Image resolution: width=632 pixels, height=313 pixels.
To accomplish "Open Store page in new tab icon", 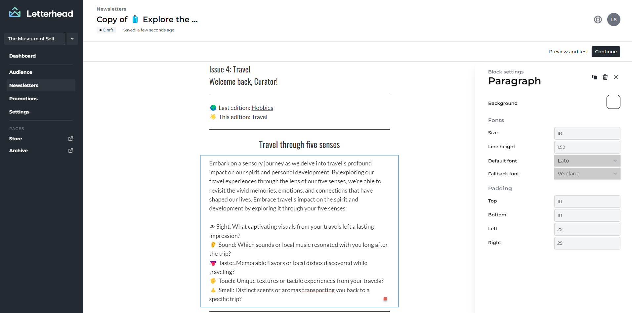I will 70,139.
